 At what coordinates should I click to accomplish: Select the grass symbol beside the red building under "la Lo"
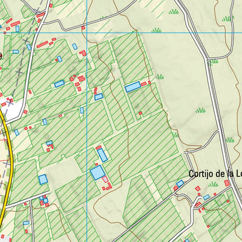214,185
